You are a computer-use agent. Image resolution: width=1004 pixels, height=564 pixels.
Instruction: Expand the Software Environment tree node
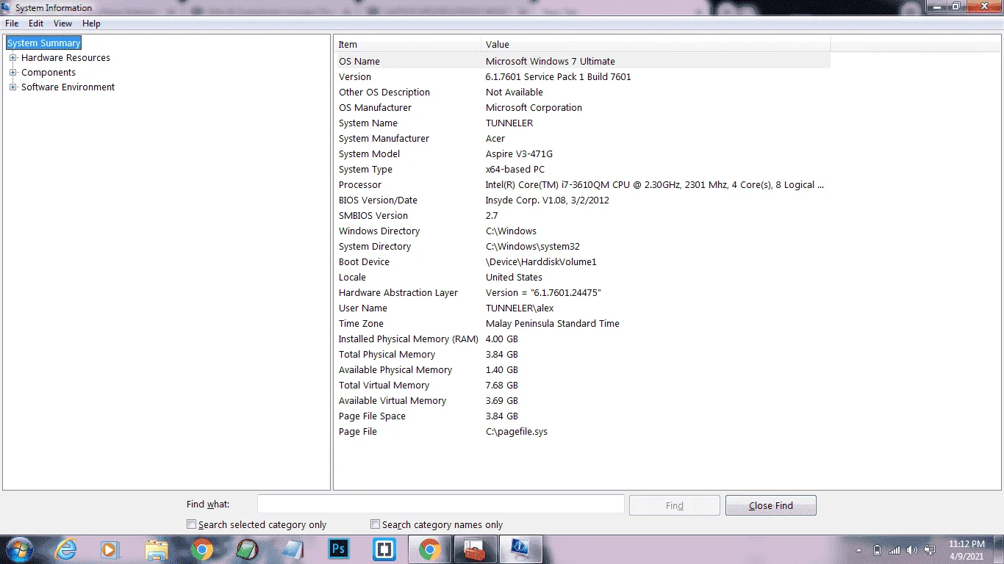tap(12, 87)
